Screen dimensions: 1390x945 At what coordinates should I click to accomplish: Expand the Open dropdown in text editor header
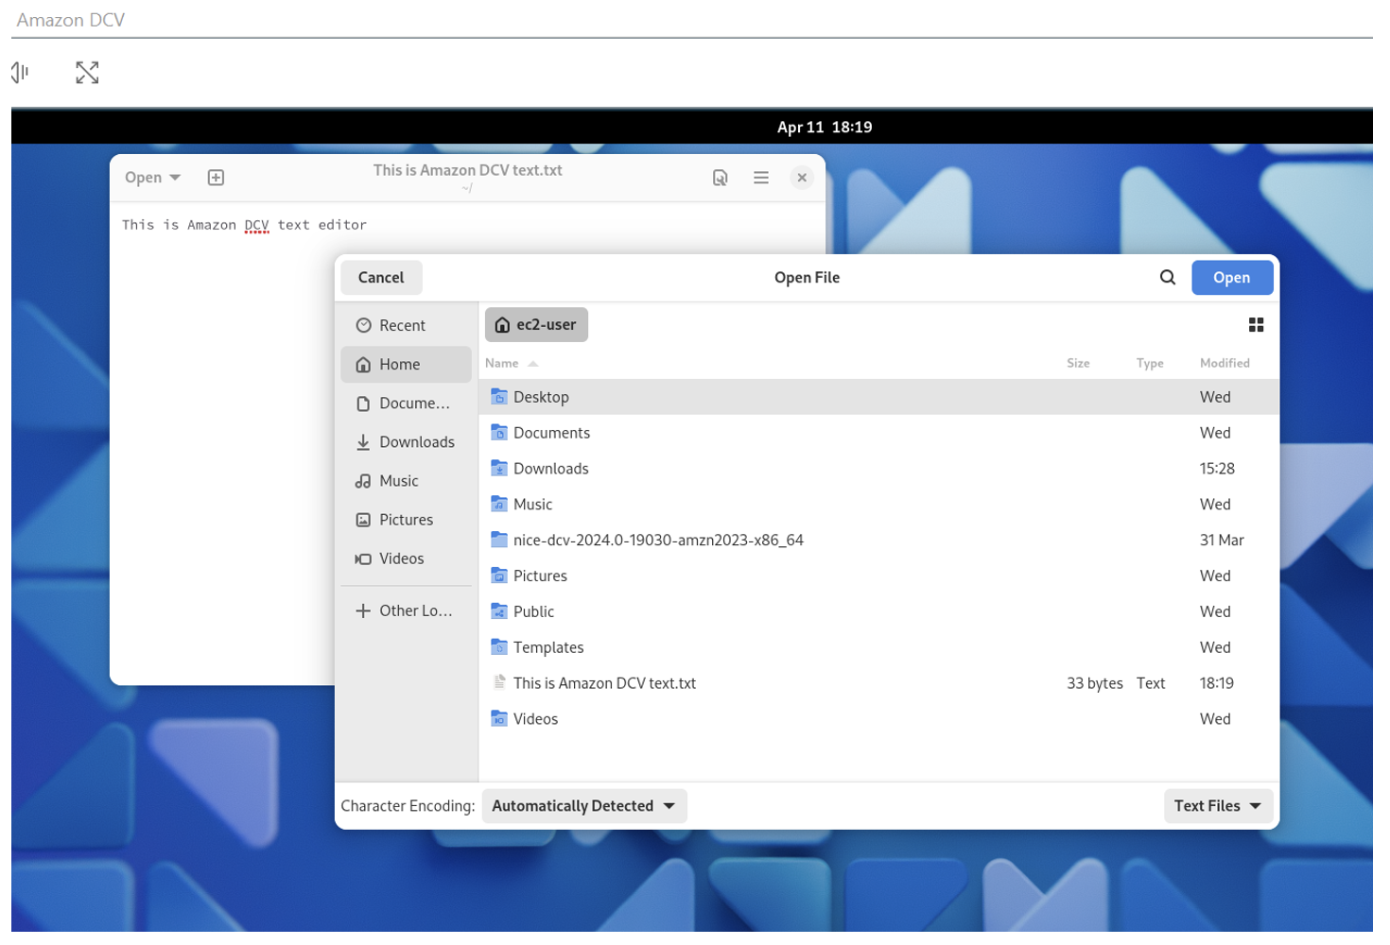(x=152, y=178)
